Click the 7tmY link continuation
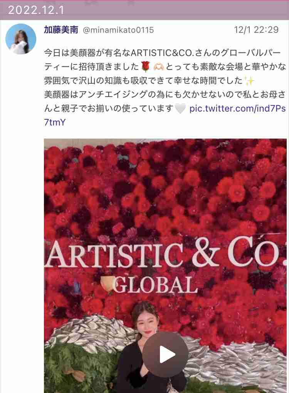The image size is (289, 393). [55, 122]
